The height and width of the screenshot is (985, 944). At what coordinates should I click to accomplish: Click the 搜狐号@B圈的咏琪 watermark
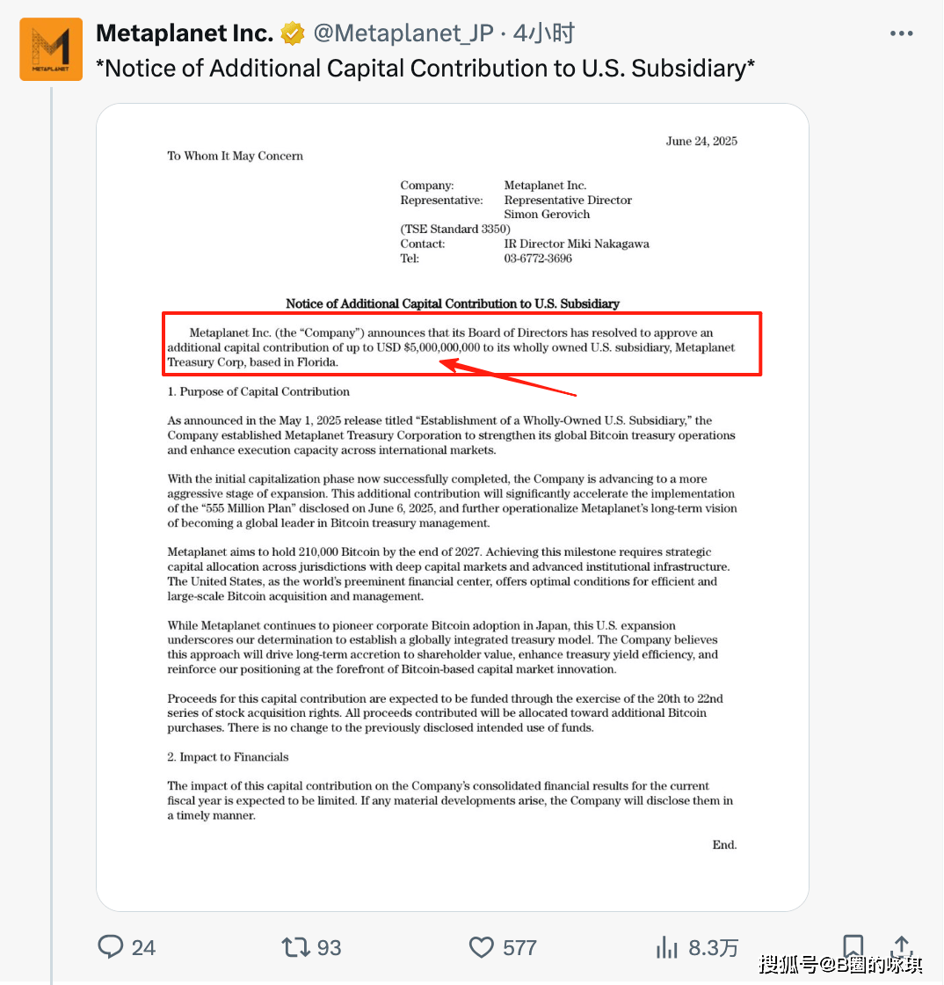pos(841,964)
